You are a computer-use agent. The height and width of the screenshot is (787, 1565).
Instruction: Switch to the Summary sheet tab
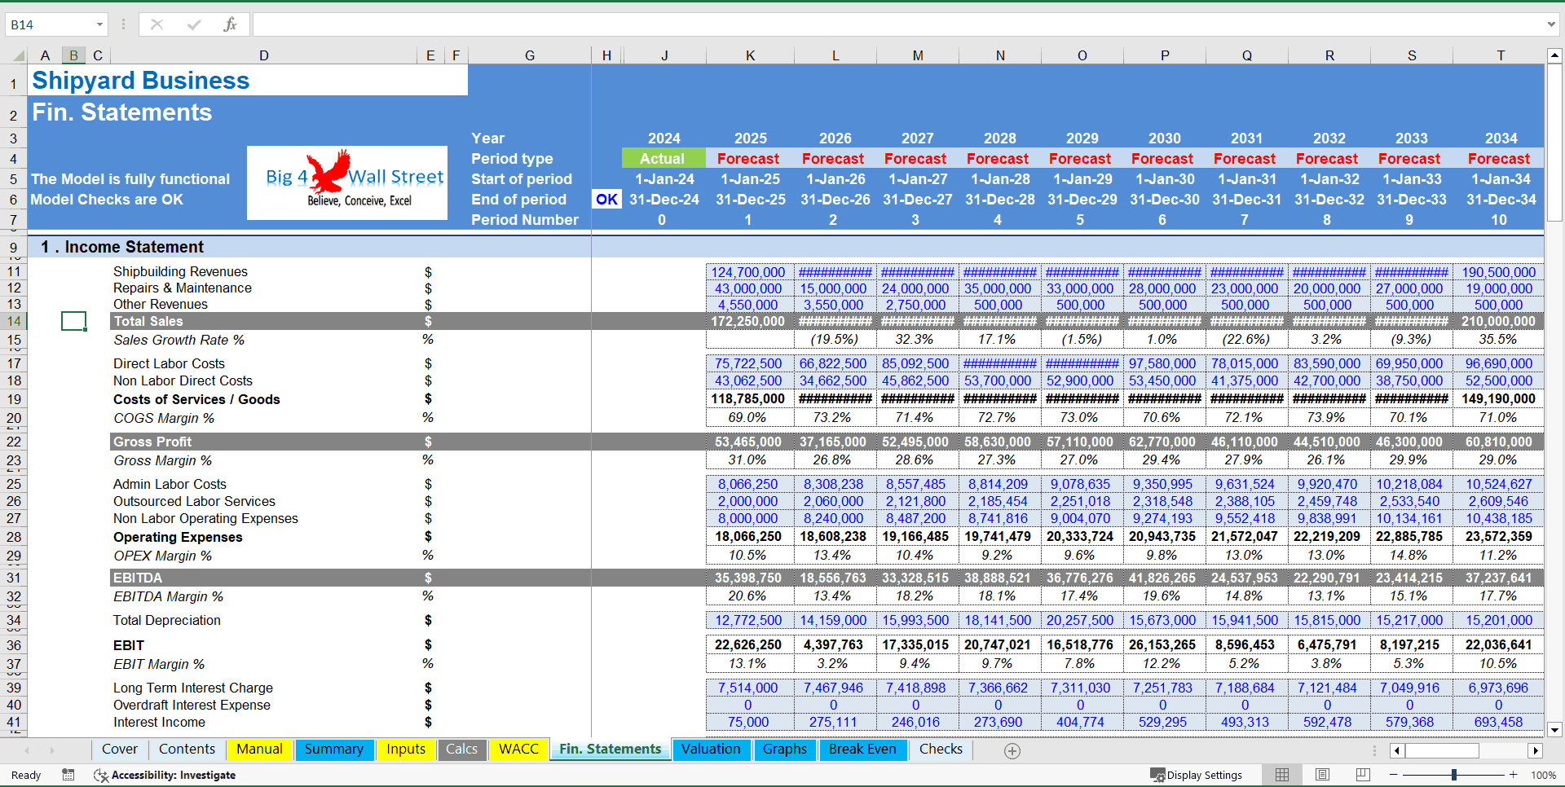pos(334,749)
